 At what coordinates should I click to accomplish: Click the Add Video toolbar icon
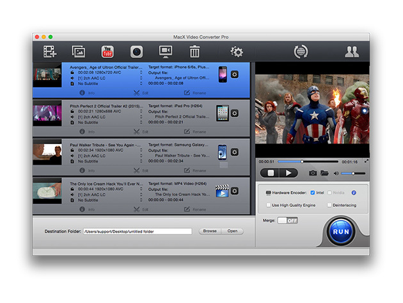pos(50,51)
